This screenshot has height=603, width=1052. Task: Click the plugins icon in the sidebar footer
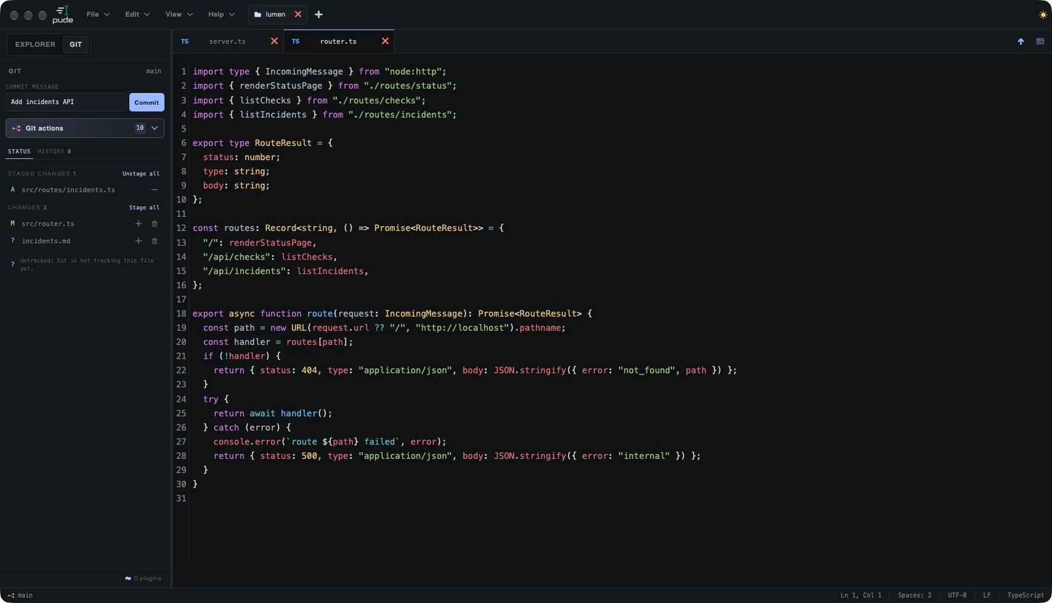point(128,578)
